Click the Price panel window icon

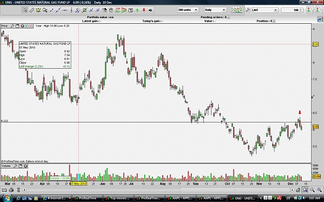point(17,26)
